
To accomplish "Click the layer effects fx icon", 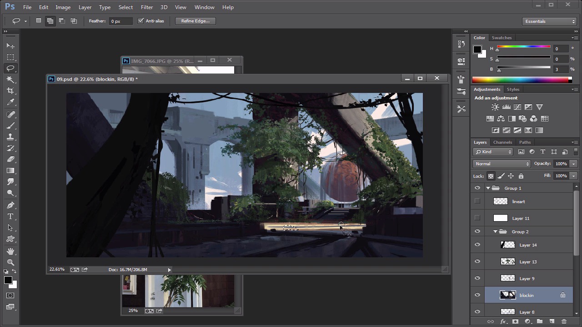I will click(503, 322).
